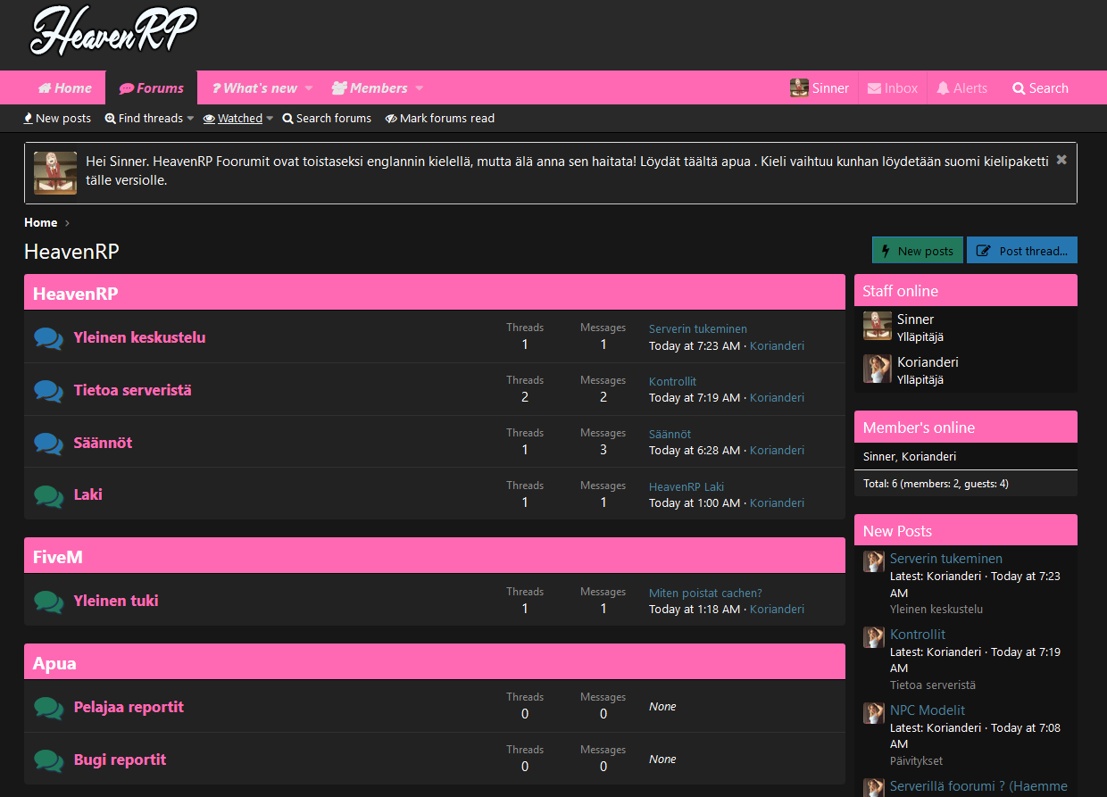This screenshot has height=797, width=1107.
Task: Click Korianderi in the Yleinen tuki row
Action: coord(777,609)
